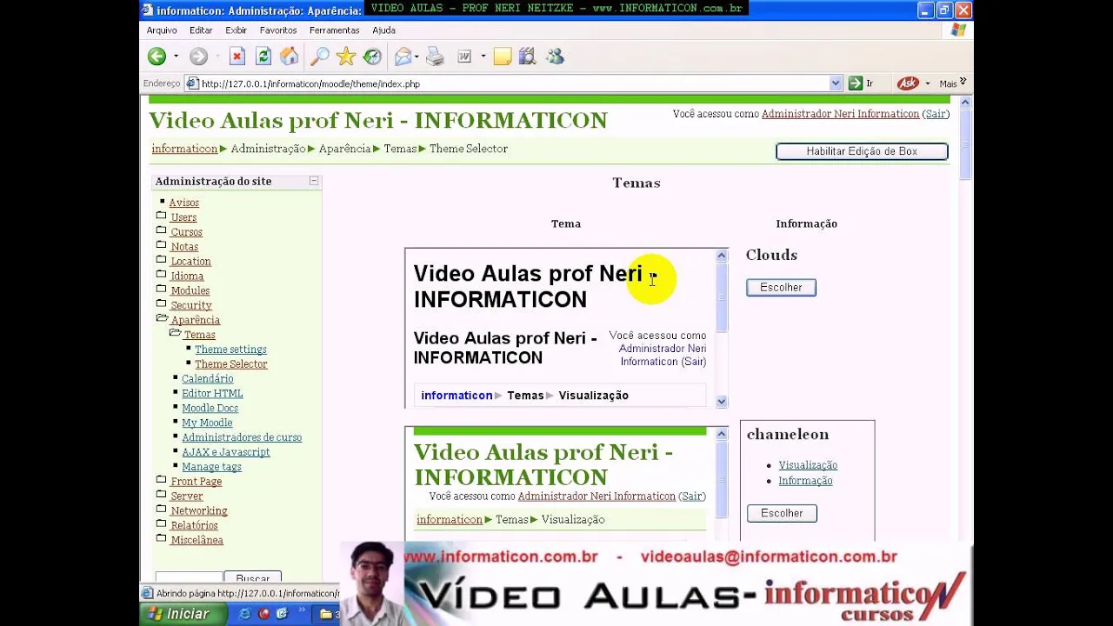Click the browser Forward arrow button
The width and height of the screenshot is (1113, 626).
198,57
